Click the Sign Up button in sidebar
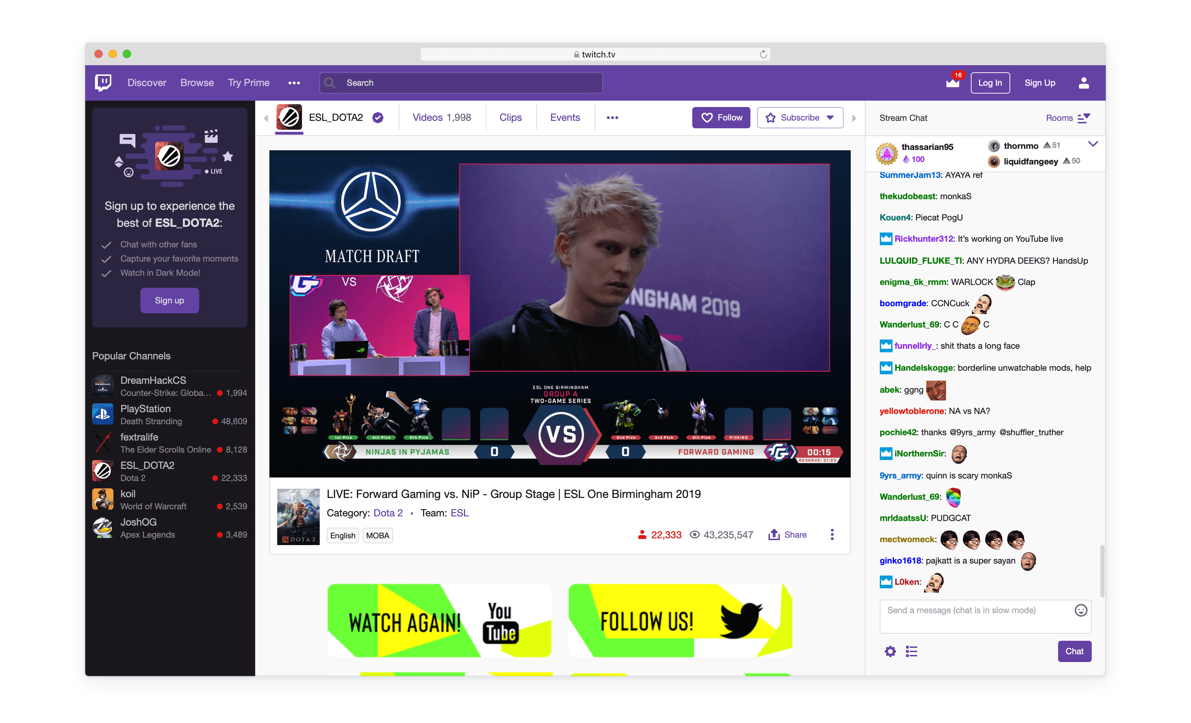Screen dimensions: 1191x723 [169, 300]
